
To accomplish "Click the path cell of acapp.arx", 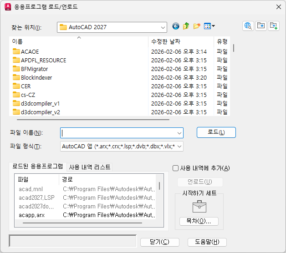I will coord(109,215).
